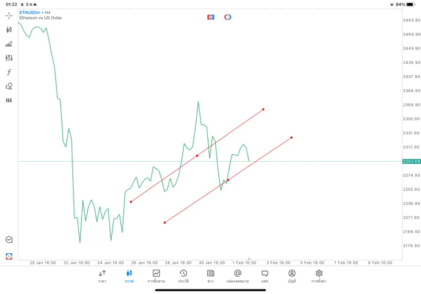The height and width of the screenshot is (294, 421).
Task: Open the candlestick chart type selector
Action: point(9,30)
